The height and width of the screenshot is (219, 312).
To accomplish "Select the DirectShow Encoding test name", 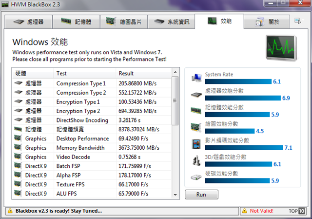I will click(82, 120).
